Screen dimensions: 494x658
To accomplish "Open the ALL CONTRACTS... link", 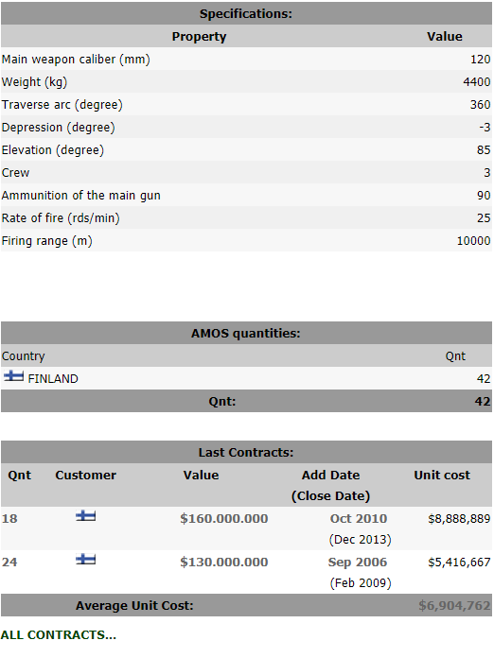I will pyautogui.click(x=59, y=635).
